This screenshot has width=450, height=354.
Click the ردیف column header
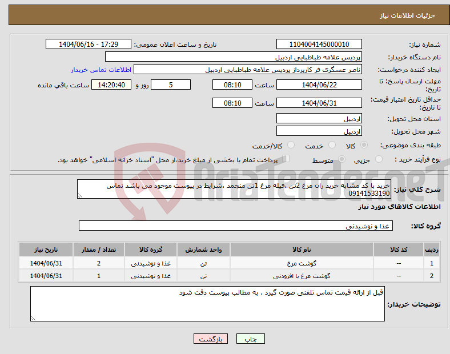coord(432,250)
